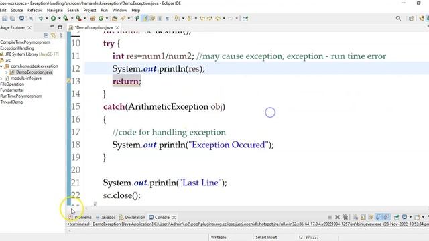Click the Save All toolbar icon
The width and height of the screenshot is (429, 241).
pyautogui.click(x=13, y=19)
